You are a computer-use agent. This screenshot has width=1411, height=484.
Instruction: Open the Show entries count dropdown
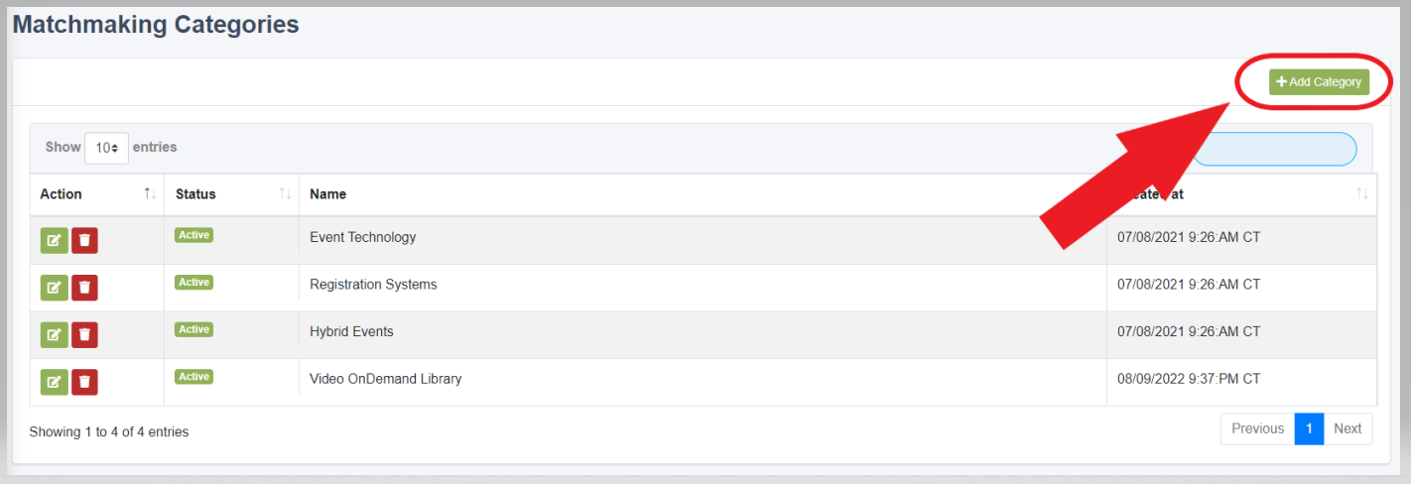[x=106, y=148]
